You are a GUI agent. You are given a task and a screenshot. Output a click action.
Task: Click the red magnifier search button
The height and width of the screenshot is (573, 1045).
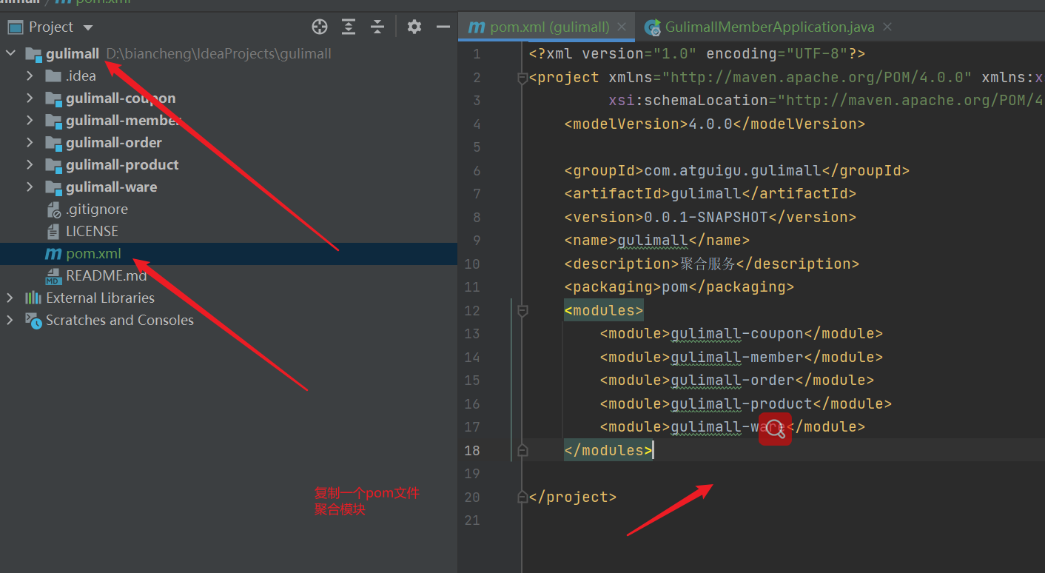coord(775,429)
